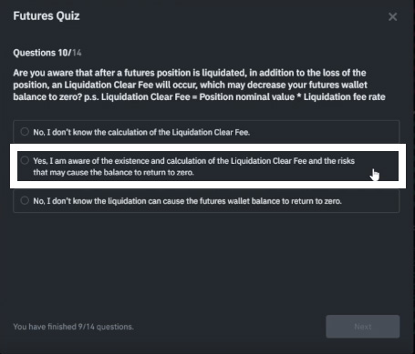Viewport: 415px width, 354px height.
Task: Click the Futures Quiz title
Action: point(47,15)
